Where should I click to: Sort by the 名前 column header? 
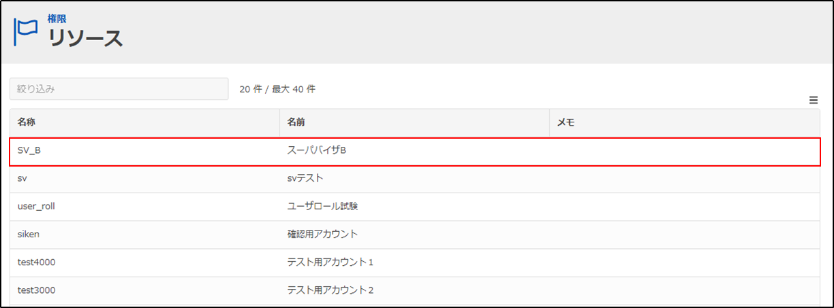click(x=296, y=122)
